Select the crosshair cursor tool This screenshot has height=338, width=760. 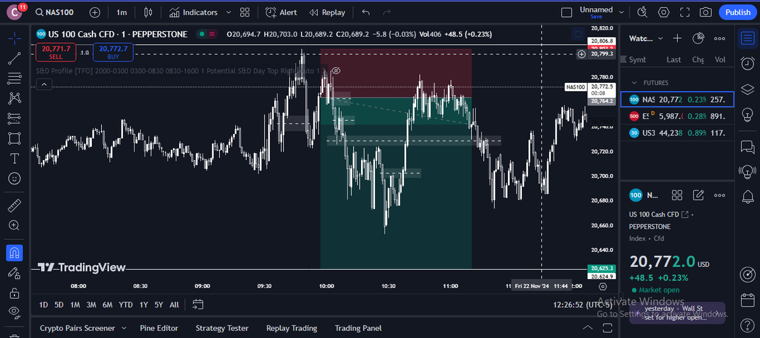tap(15, 38)
